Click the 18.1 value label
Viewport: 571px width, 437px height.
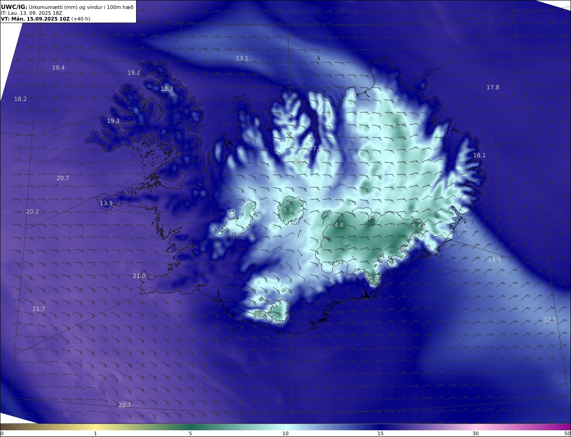(480, 155)
